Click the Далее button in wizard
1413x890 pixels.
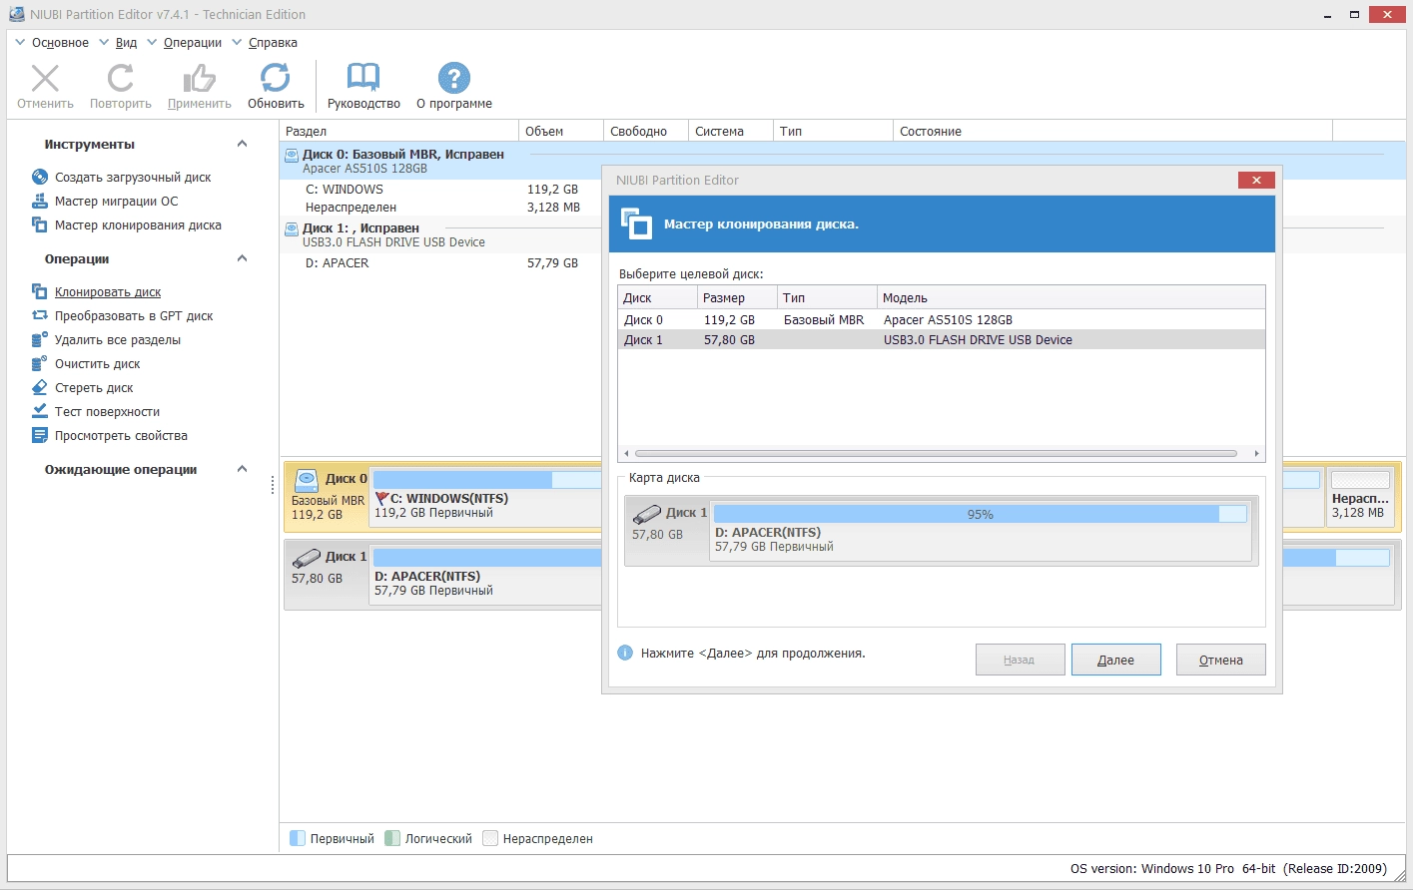[1115, 660]
